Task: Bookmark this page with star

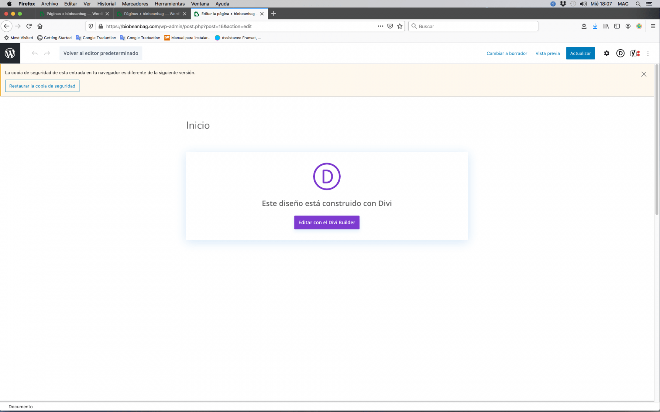Action: point(400,26)
